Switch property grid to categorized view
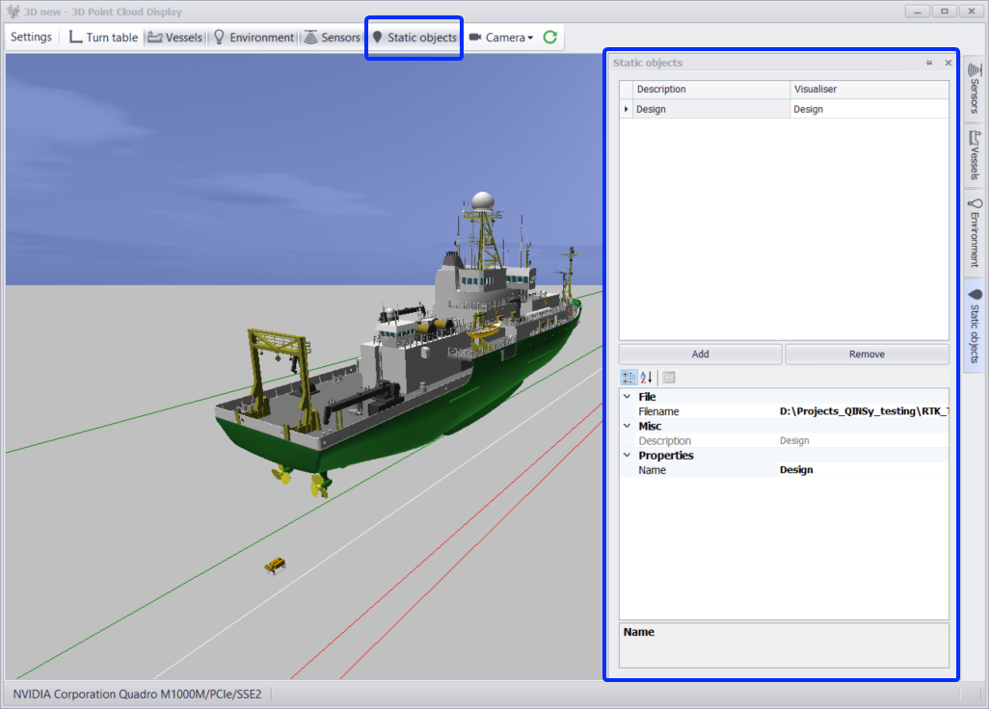989x709 pixels. tap(628, 378)
